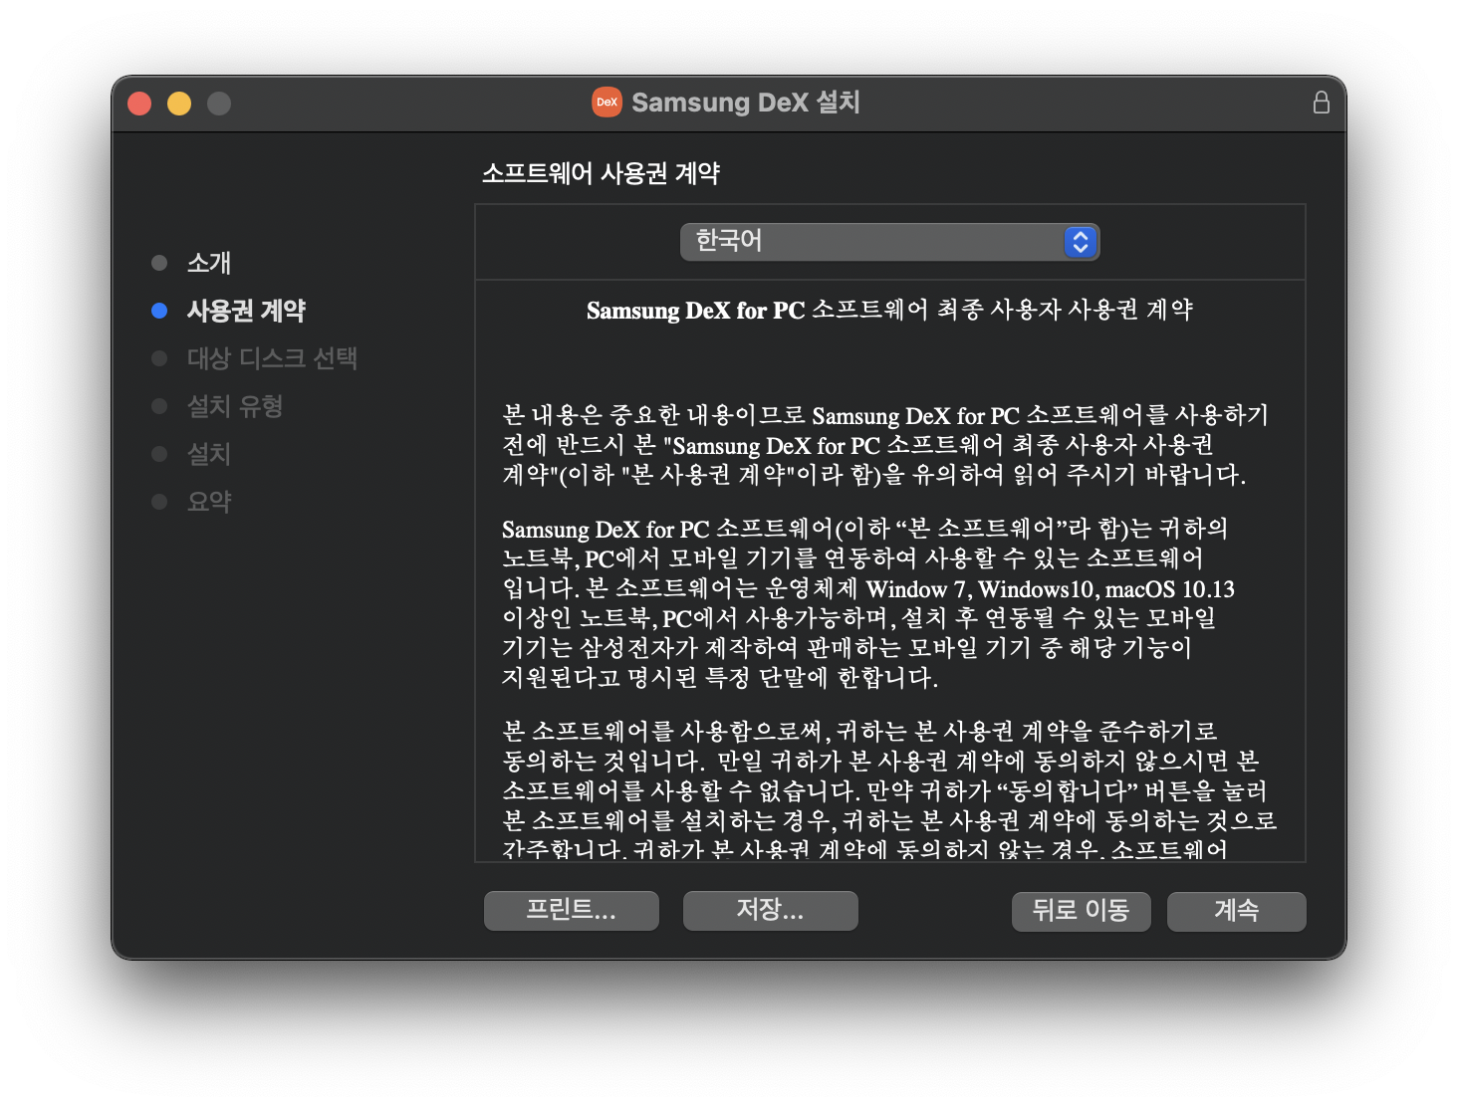Click the paragraph starting '본 소프트웨어를 사용함으로써'
Viewport: 1458px width, 1107px height.
tap(889, 789)
